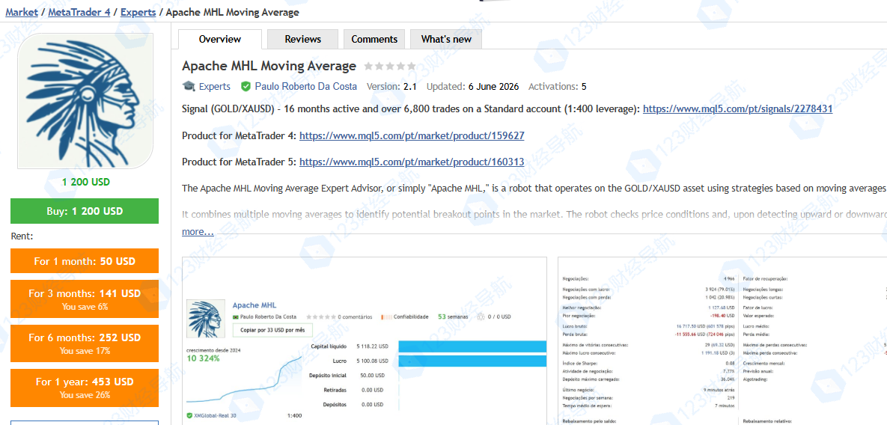Image resolution: width=887 pixels, height=425 pixels.
Task: Open the MetaTrader 5 product/160313 link
Action: coord(411,162)
